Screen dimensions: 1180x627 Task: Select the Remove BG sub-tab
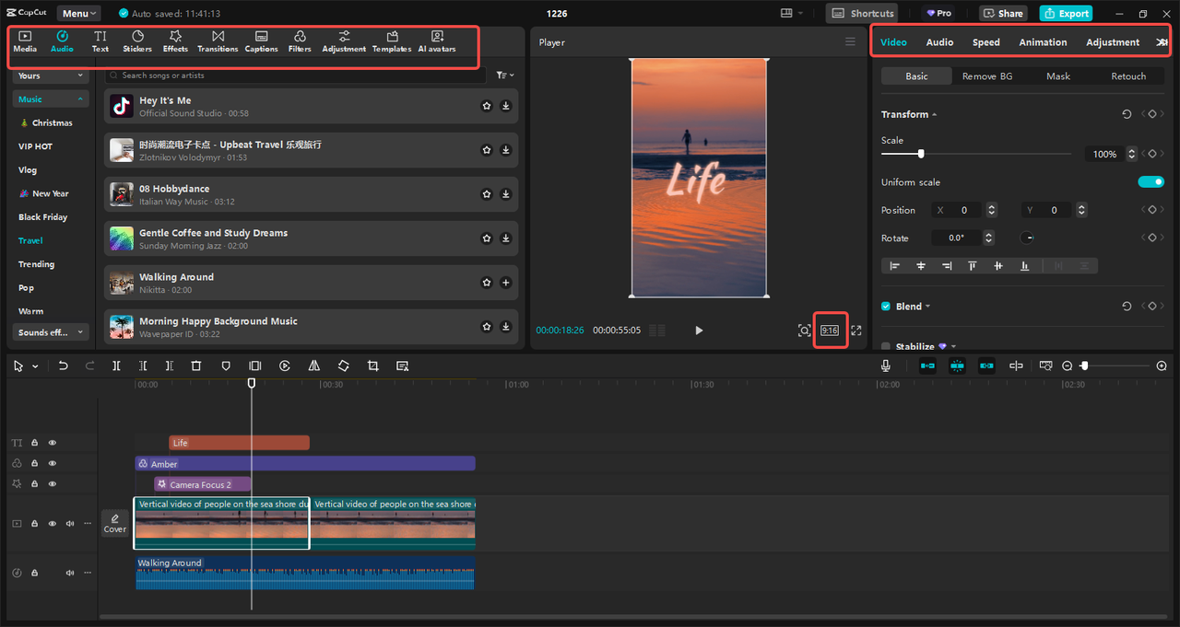(x=986, y=76)
